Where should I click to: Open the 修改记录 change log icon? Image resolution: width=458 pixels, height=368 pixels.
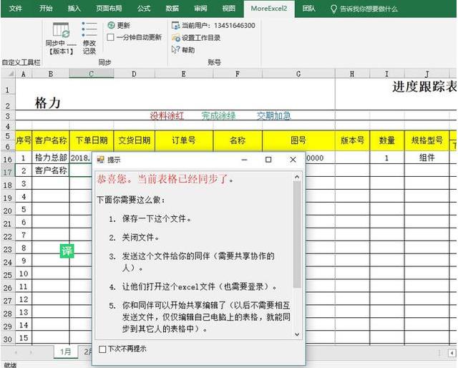(89, 29)
